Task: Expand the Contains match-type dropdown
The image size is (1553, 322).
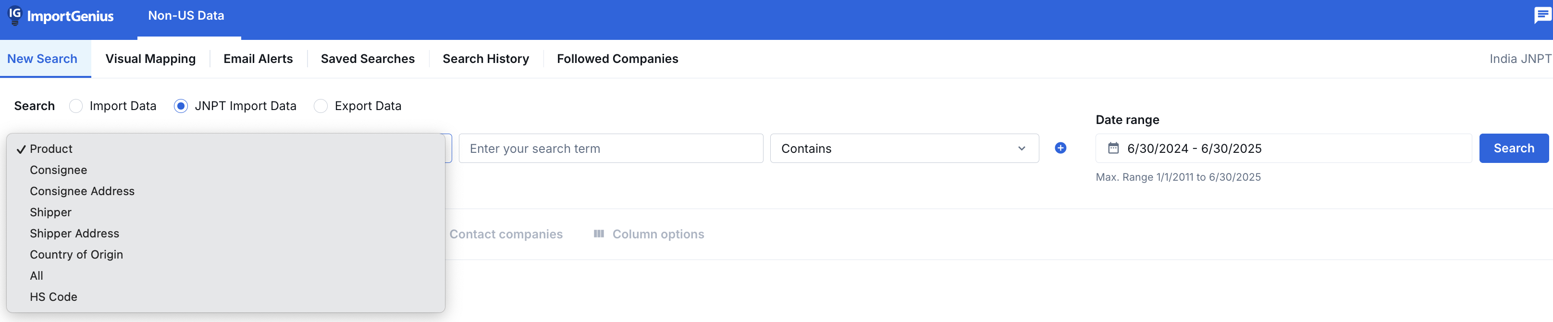Action: pyautogui.click(x=904, y=149)
